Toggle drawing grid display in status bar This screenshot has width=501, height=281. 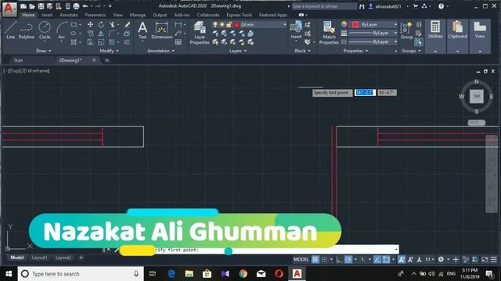(315, 259)
